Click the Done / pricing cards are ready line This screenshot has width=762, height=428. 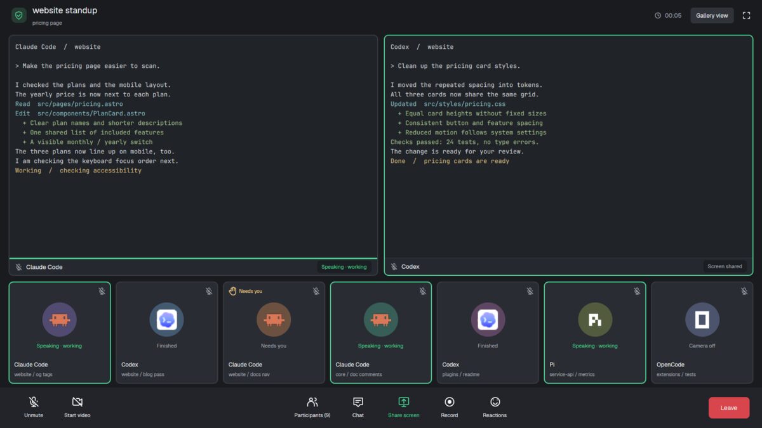(450, 161)
